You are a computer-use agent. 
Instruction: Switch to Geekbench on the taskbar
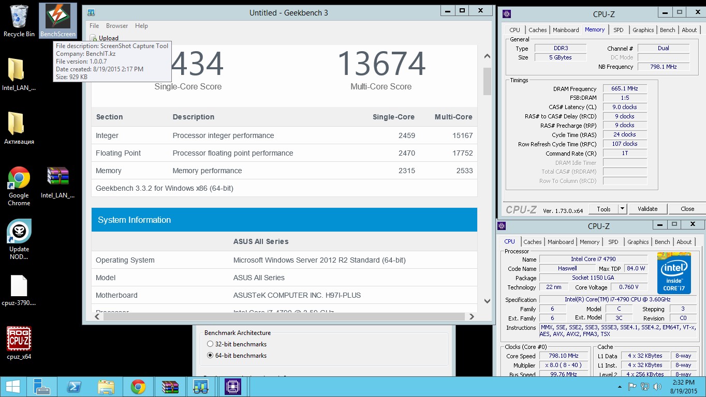click(201, 387)
